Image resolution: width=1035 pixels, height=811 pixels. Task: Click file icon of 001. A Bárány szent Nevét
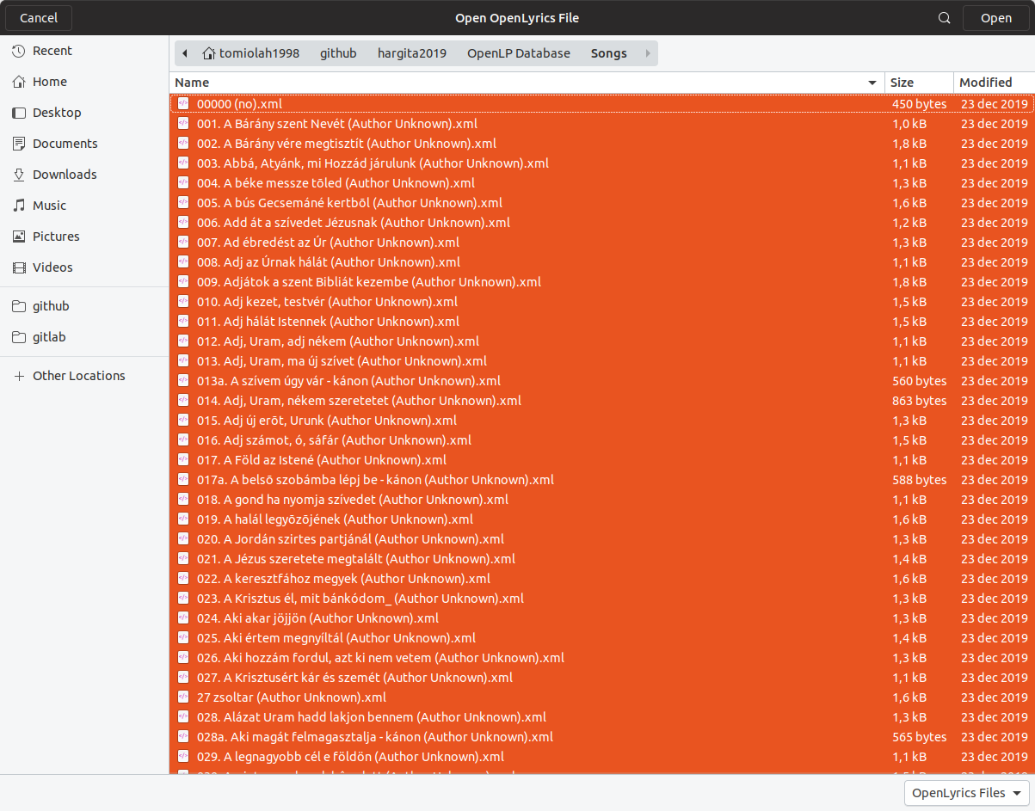pos(183,123)
